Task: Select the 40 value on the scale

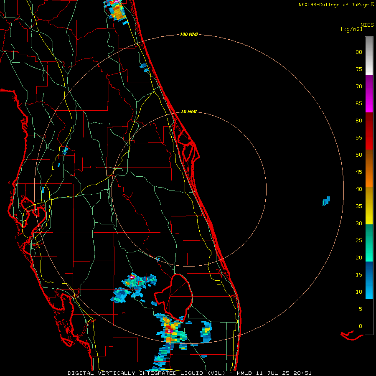Action: pyautogui.click(x=359, y=189)
